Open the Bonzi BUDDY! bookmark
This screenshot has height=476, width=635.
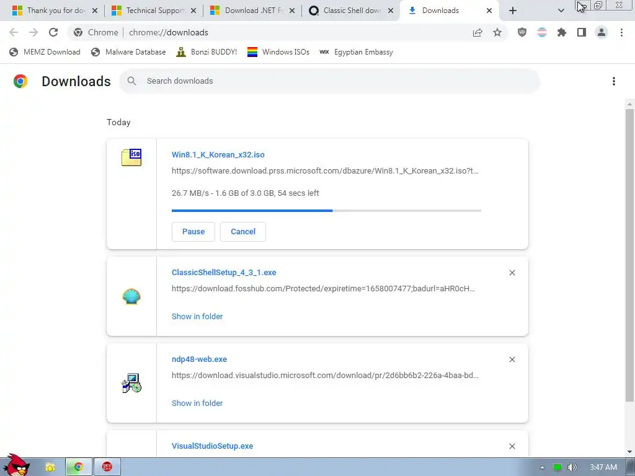click(x=206, y=52)
